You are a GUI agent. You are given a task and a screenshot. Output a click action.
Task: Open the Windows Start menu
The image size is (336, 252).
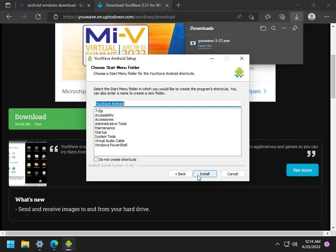click(10, 244)
